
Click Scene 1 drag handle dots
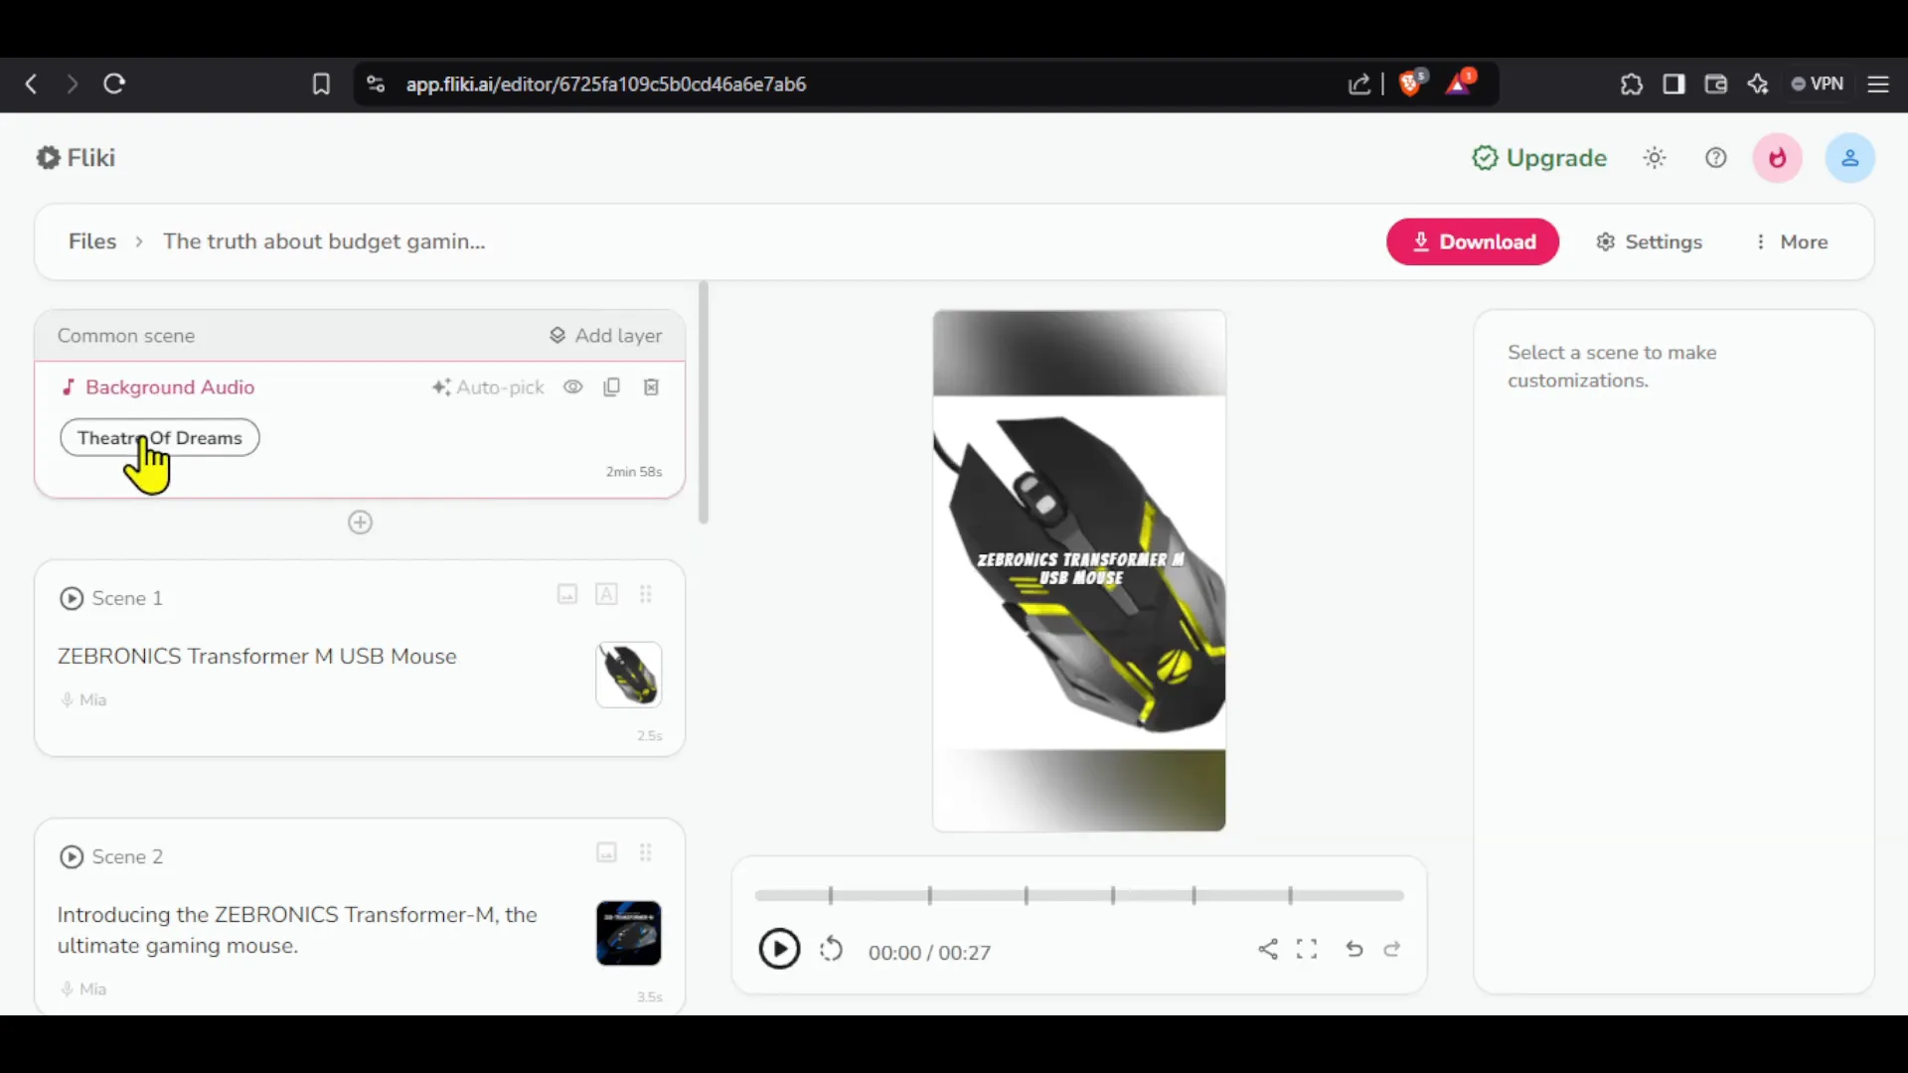[646, 594]
